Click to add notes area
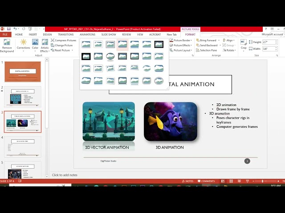Screen dimensions: 285x213 [x=65, y=175]
